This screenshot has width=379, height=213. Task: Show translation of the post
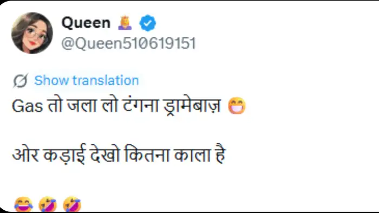tap(87, 81)
